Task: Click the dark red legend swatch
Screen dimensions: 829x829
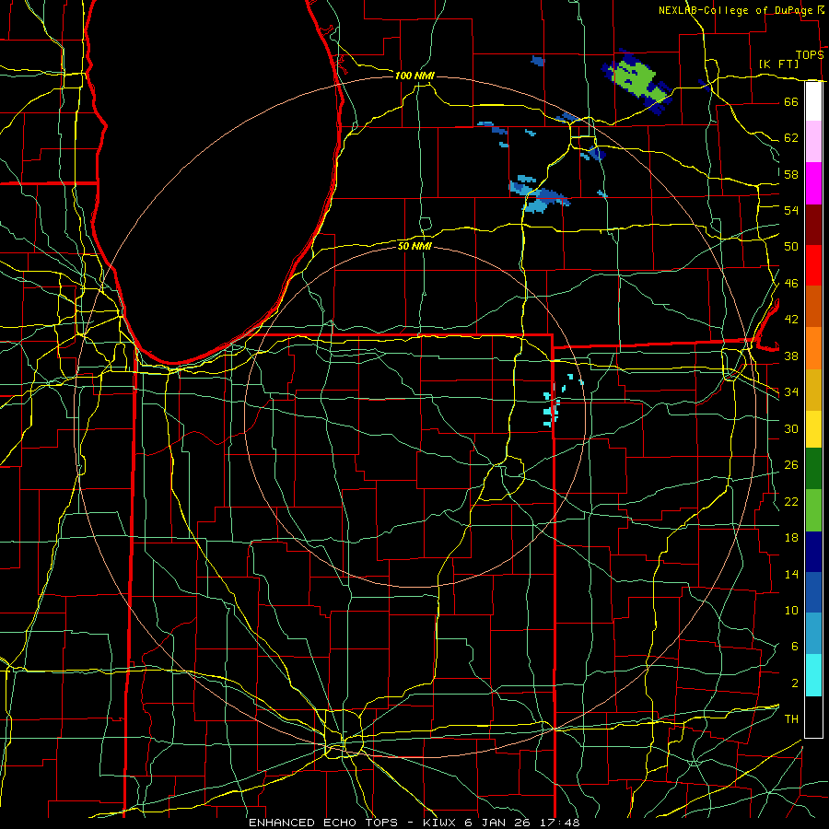Action: pyautogui.click(x=813, y=225)
